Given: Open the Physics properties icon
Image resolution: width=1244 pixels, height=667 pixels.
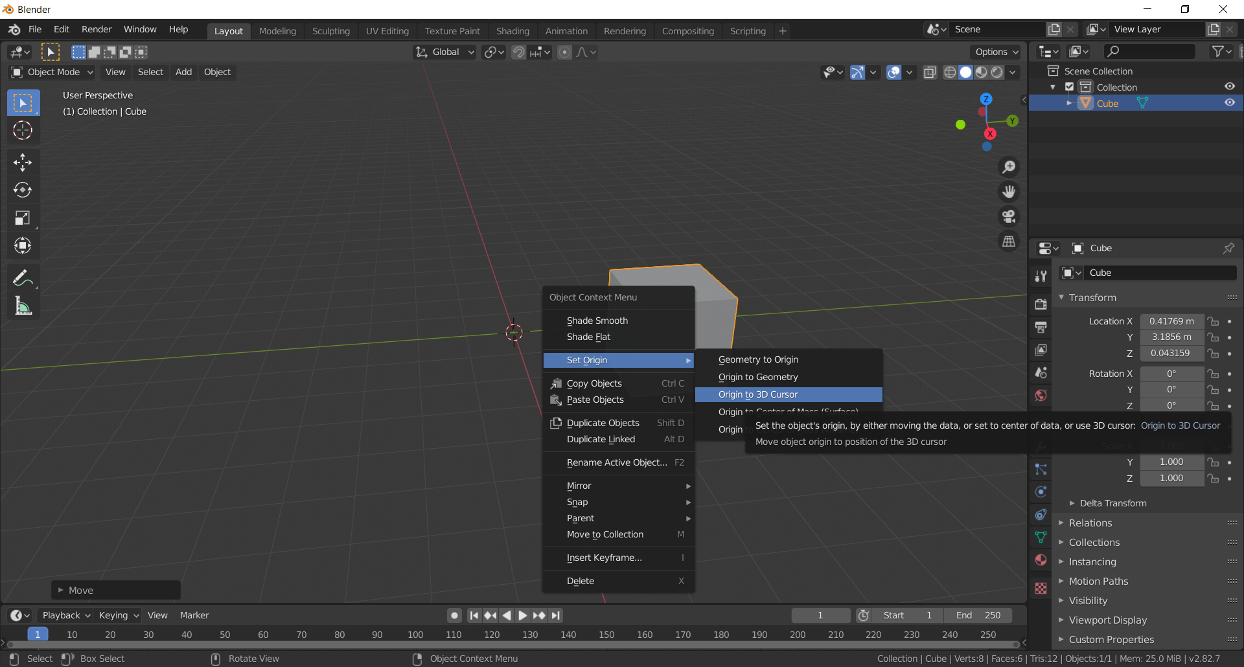Looking at the screenshot, I should pyautogui.click(x=1041, y=492).
